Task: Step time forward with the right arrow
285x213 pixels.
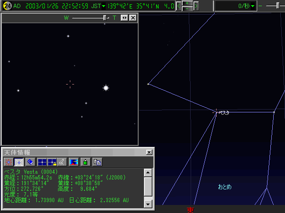Action: (196, 6)
